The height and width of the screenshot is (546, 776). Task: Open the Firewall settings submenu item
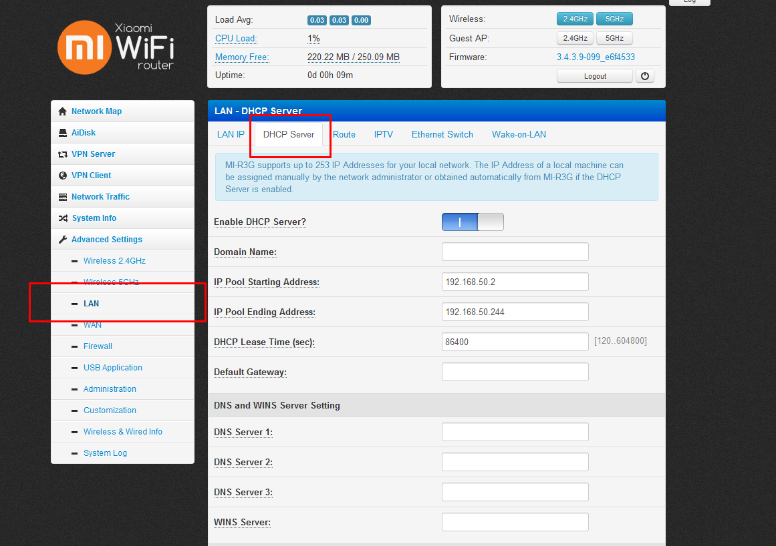(x=98, y=346)
